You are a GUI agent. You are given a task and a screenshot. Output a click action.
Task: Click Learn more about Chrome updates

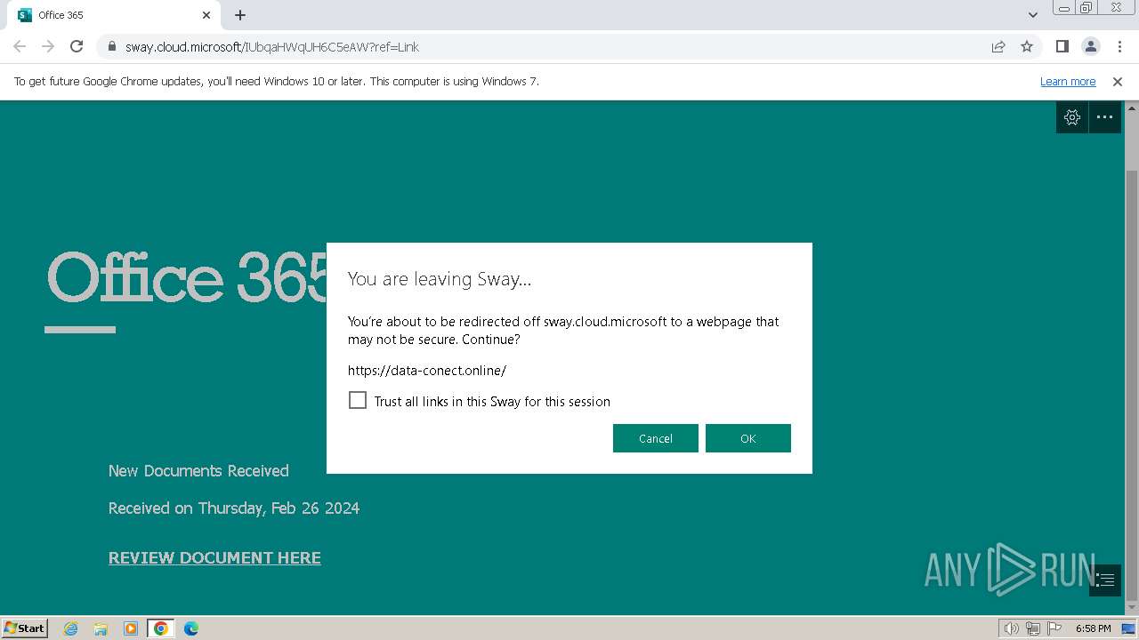click(1068, 82)
